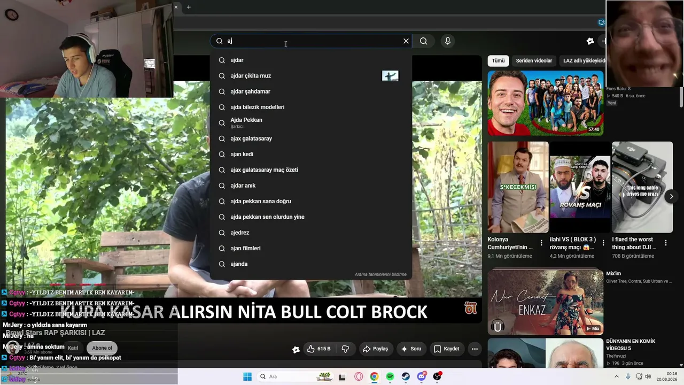
Task: Open the group photo video thumbnail lasting 57:40
Action: point(546,103)
